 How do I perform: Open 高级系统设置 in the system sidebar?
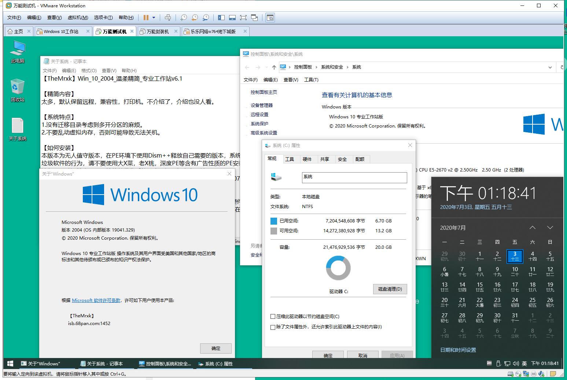coord(264,133)
